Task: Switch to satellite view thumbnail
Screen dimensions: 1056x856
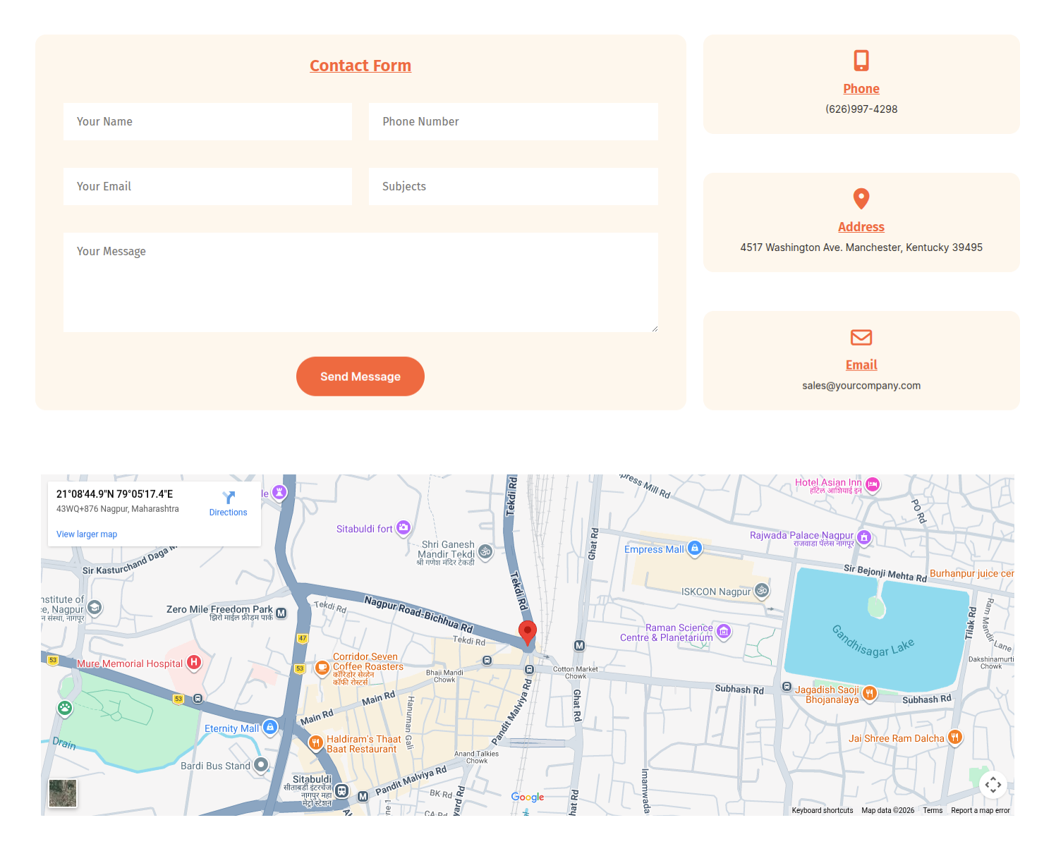Action: (x=63, y=793)
